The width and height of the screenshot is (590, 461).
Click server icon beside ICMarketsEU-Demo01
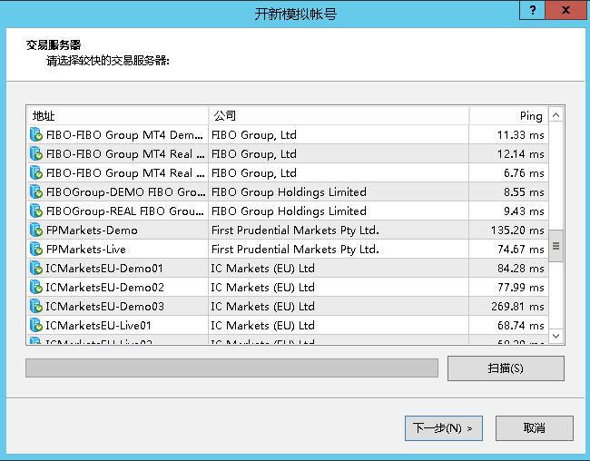(36, 268)
